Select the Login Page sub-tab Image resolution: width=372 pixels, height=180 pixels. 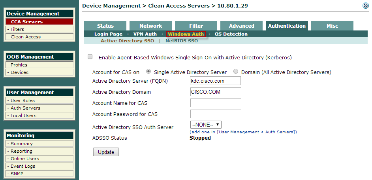(x=109, y=34)
